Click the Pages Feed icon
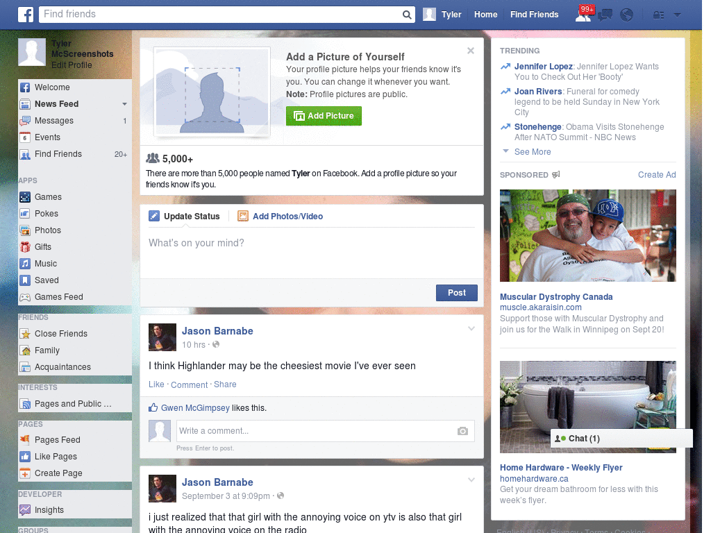Viewport: 711px width, 533px height. [25, 440]
